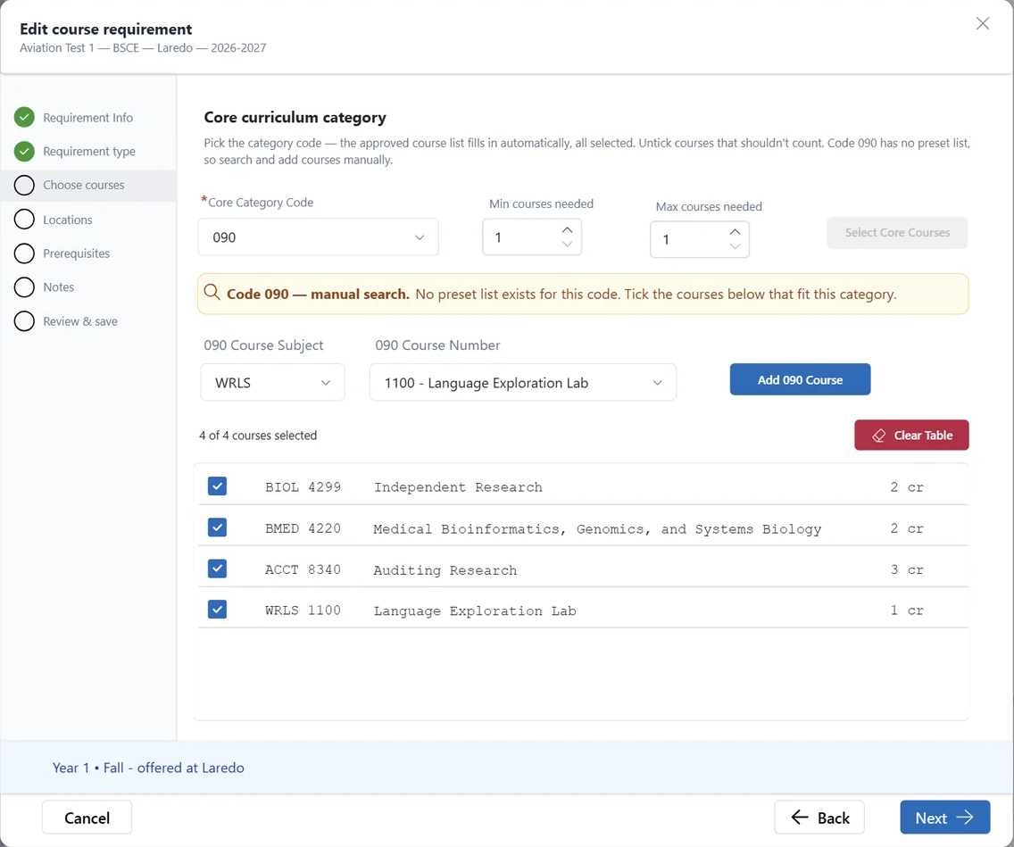
Task: Click the Max courses needed number field
Action: (700, 239)
